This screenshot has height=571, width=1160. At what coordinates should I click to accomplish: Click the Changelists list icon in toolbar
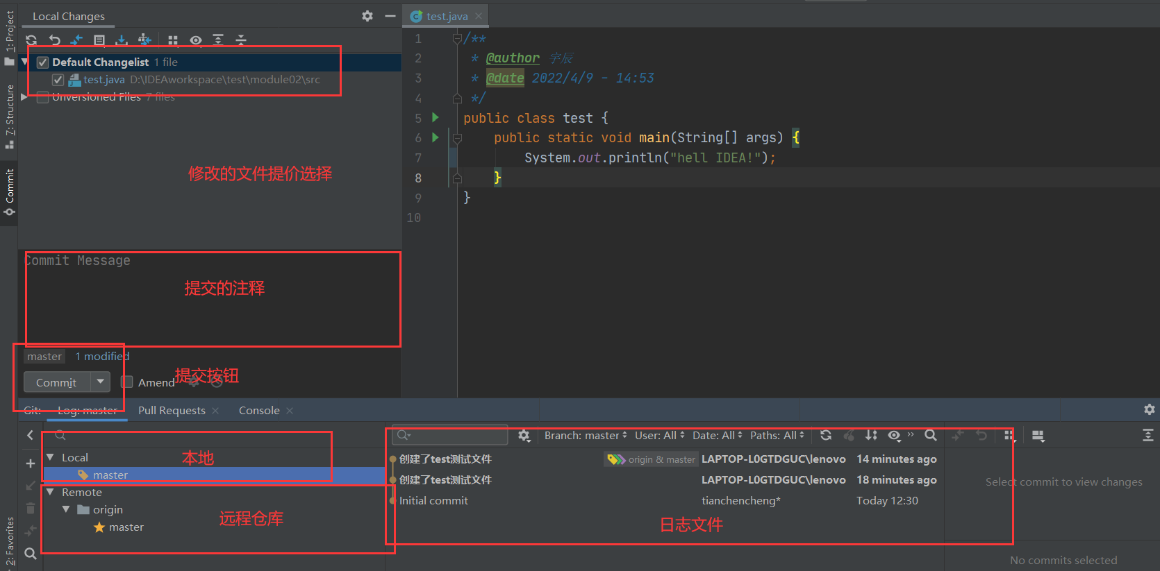(x=99, y=40)
